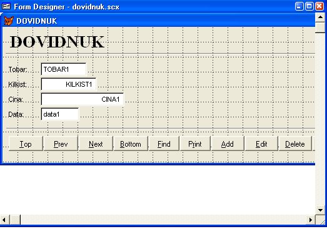Minimize the Form Designer window
Image resolution: width=327 pixels, height=229 pixels.
tap(299, 6)
